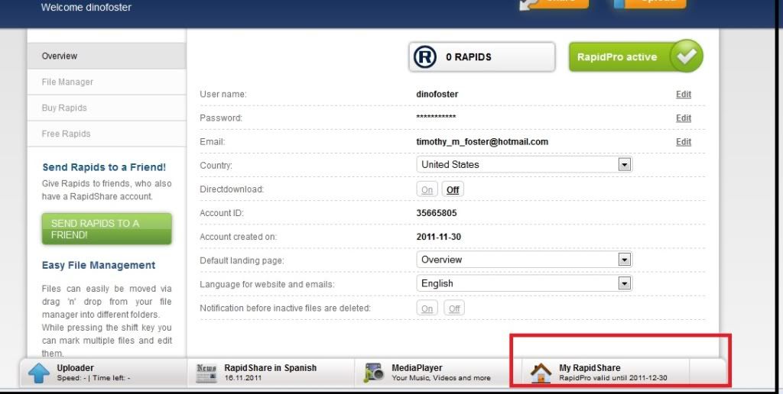The image size is (783, 394).
Task: Click the Easy File Management heading
Action: click(x=99, y=265)
